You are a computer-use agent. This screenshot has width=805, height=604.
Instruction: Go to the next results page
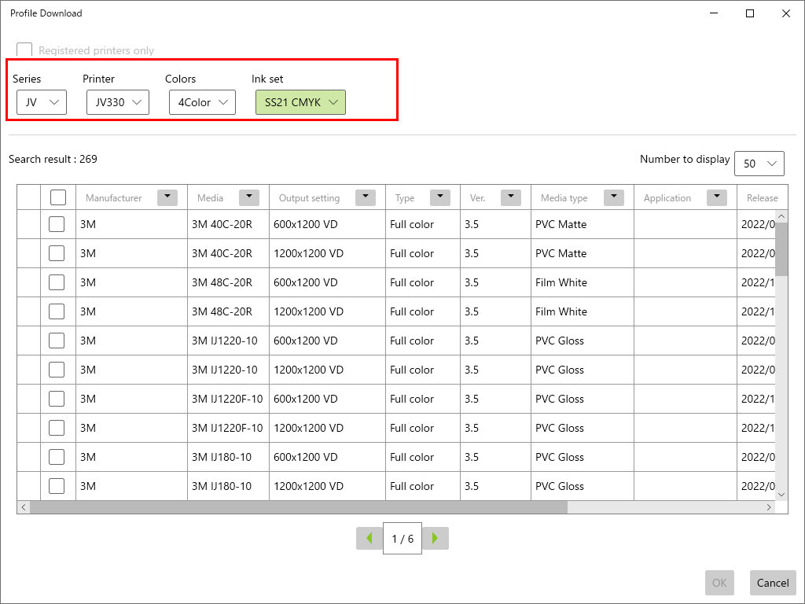436,538
